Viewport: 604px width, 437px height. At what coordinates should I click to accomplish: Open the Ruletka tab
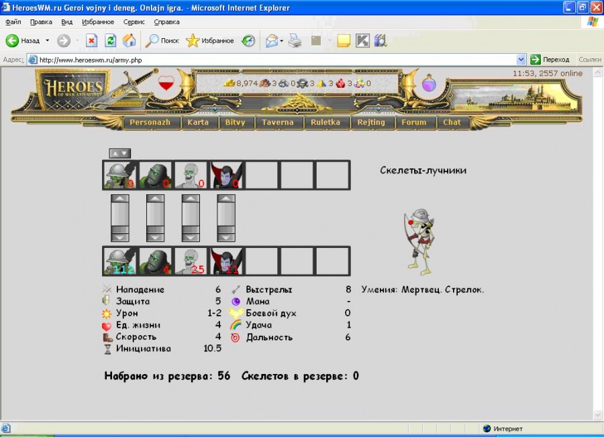pos(325,123)
